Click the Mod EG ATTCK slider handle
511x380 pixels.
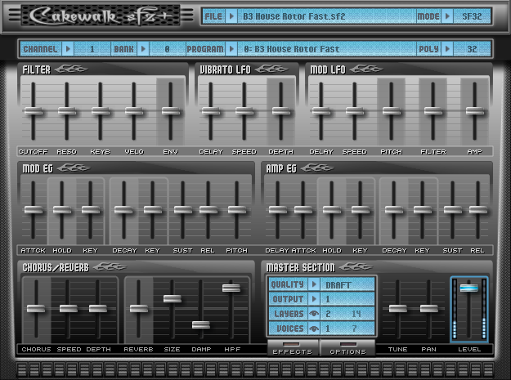click(x=34, y=210)
